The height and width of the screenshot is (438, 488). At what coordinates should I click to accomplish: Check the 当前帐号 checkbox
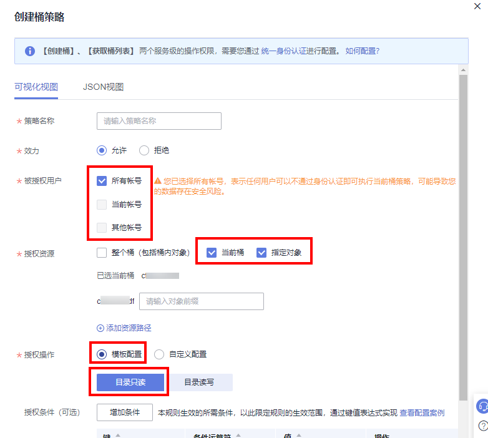(102, 205)
